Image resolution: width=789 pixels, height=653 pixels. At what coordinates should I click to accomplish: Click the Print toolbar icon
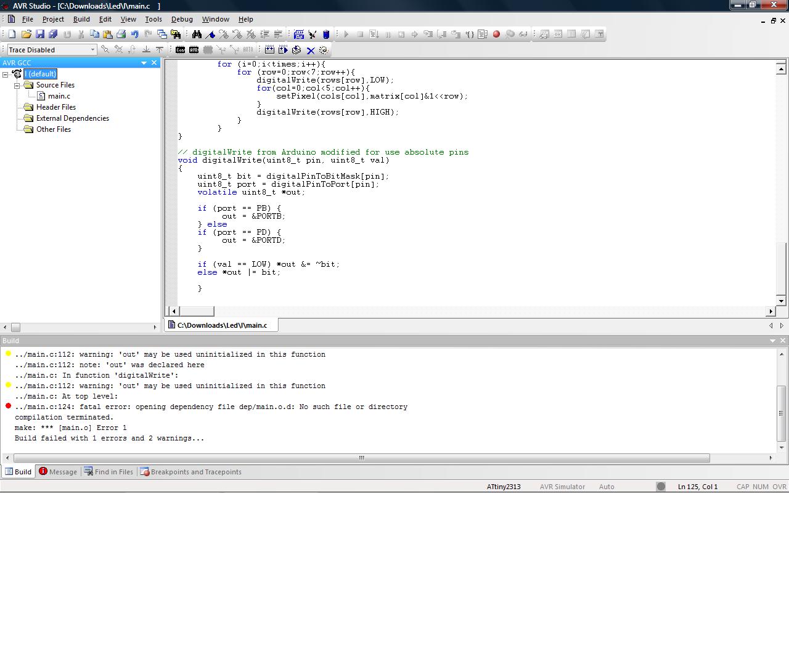(x=121, y=34)
